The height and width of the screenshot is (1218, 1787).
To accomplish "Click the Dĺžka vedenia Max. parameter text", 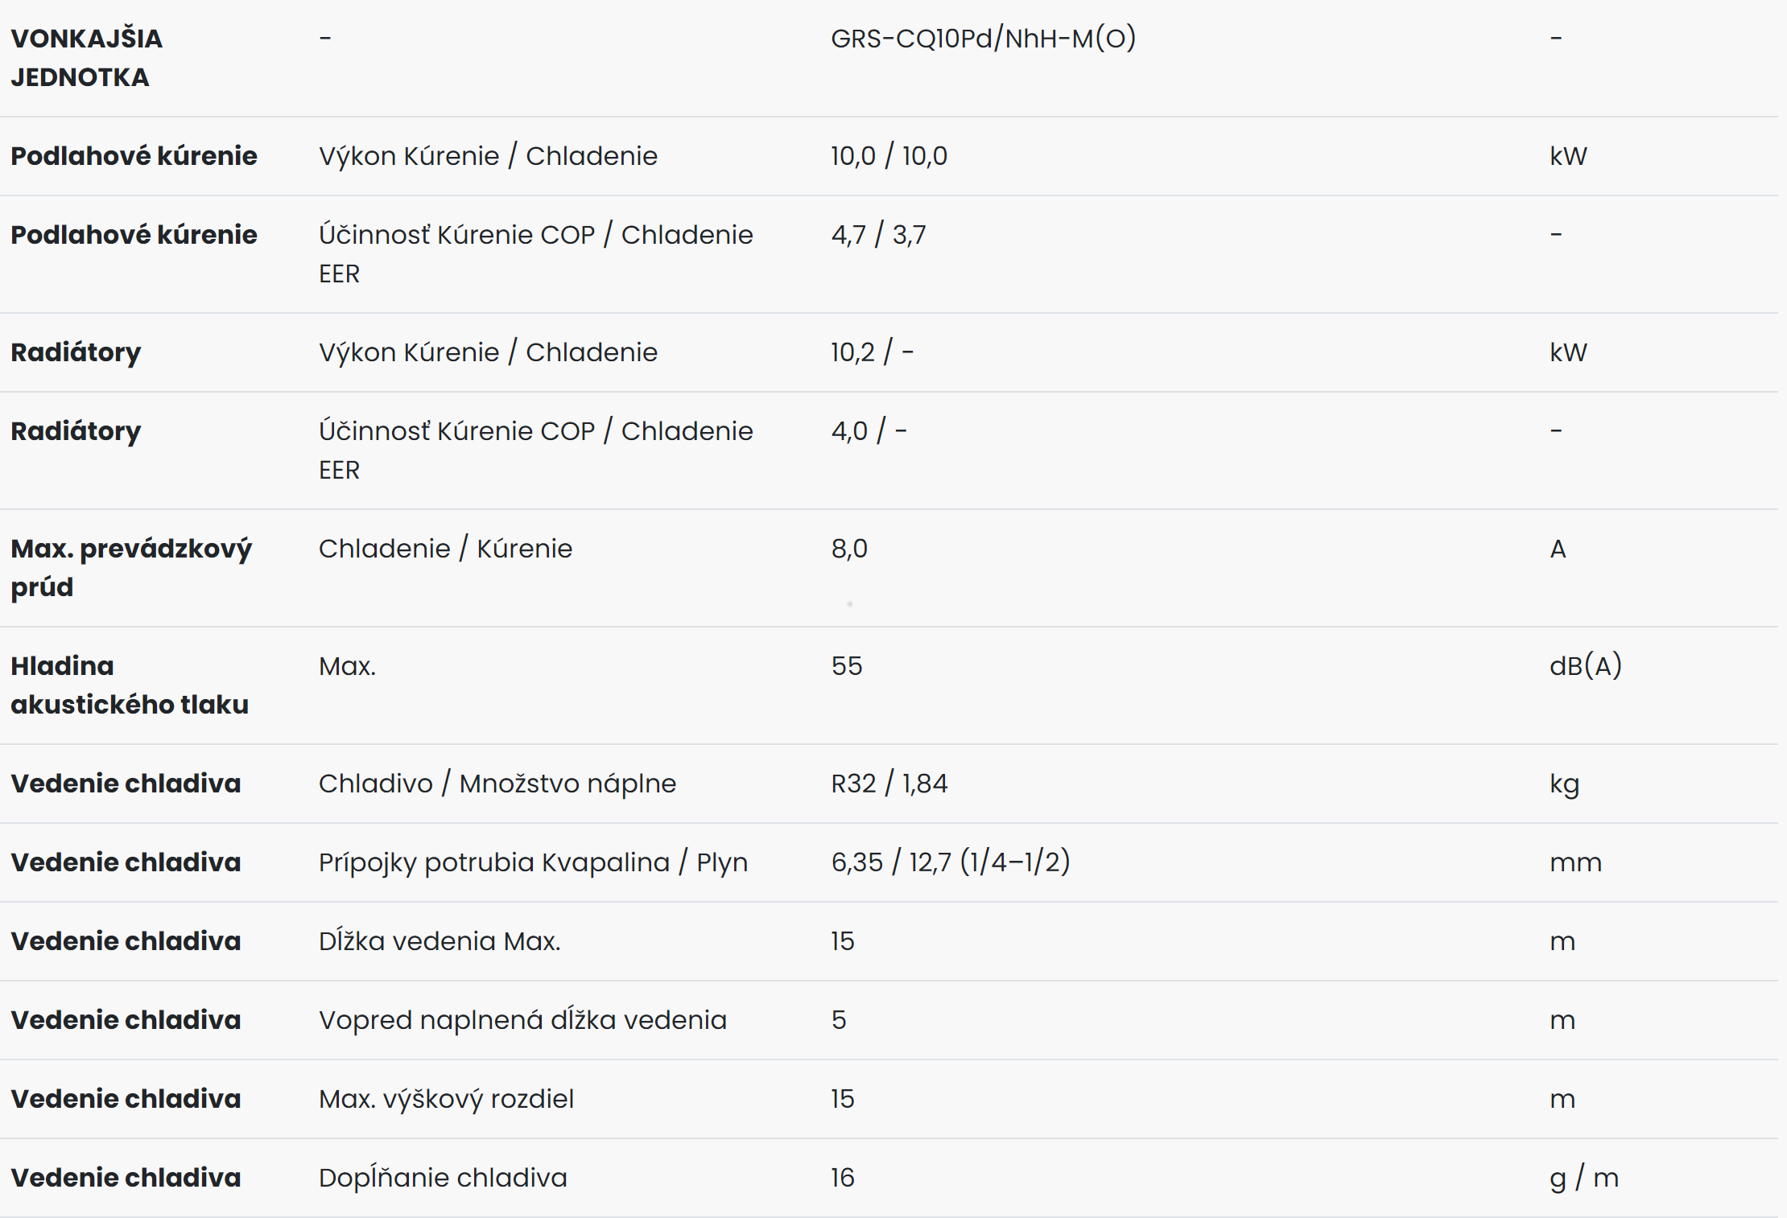I will (440, 940).
